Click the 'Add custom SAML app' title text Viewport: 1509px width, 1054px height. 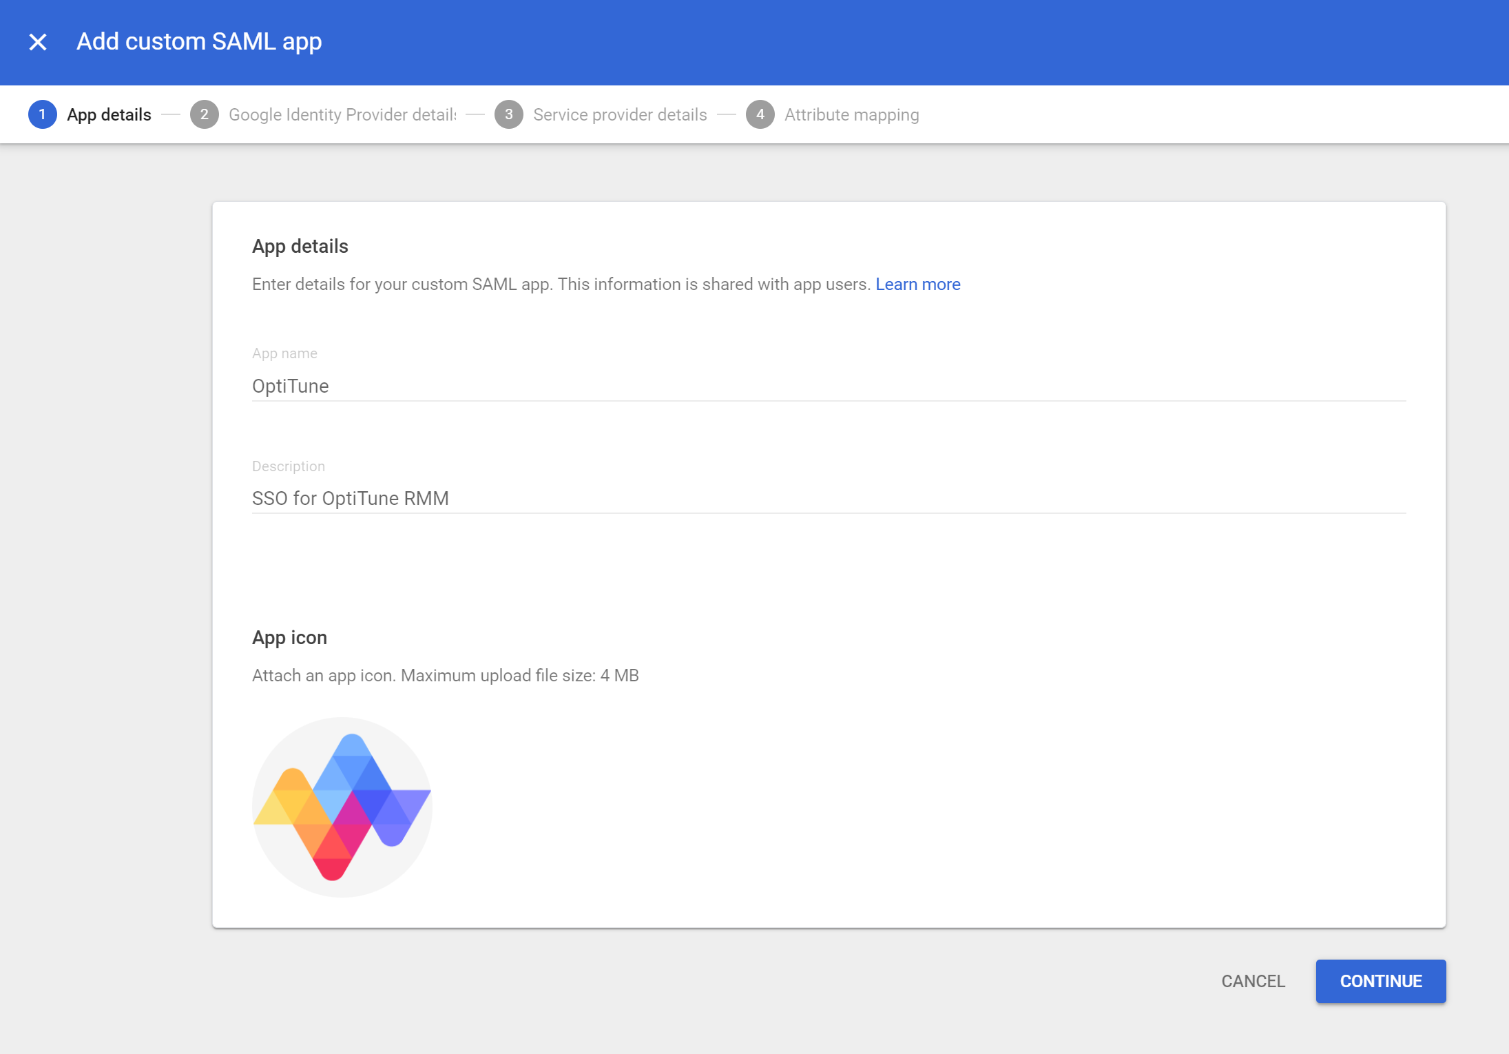199,42
